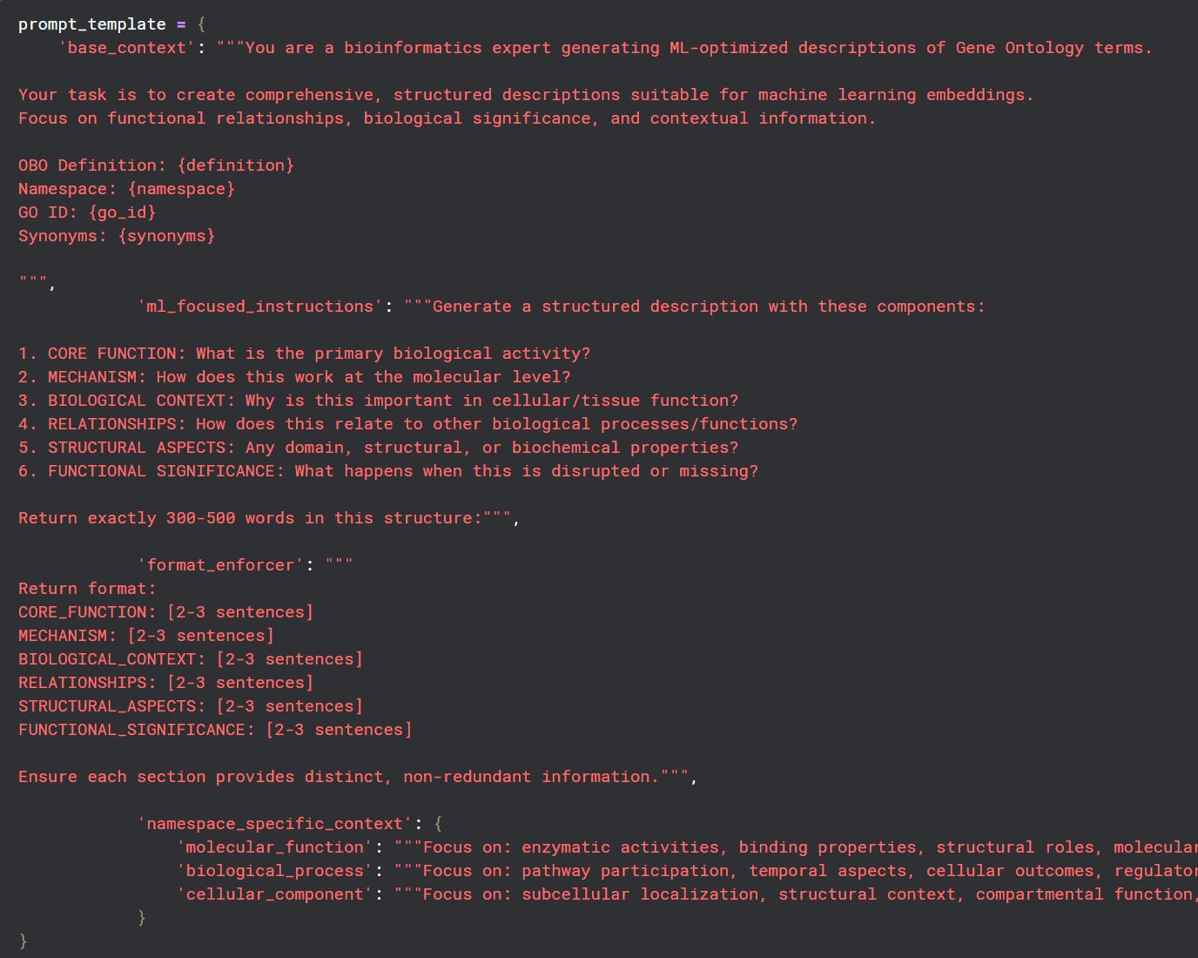
Task: Click the 'Return exactly 300-500 words' line
Action: pos(269,518)
